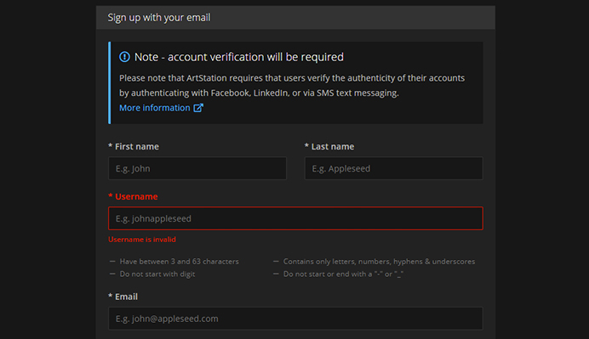Click the Last name input field

tap(394, 168)
